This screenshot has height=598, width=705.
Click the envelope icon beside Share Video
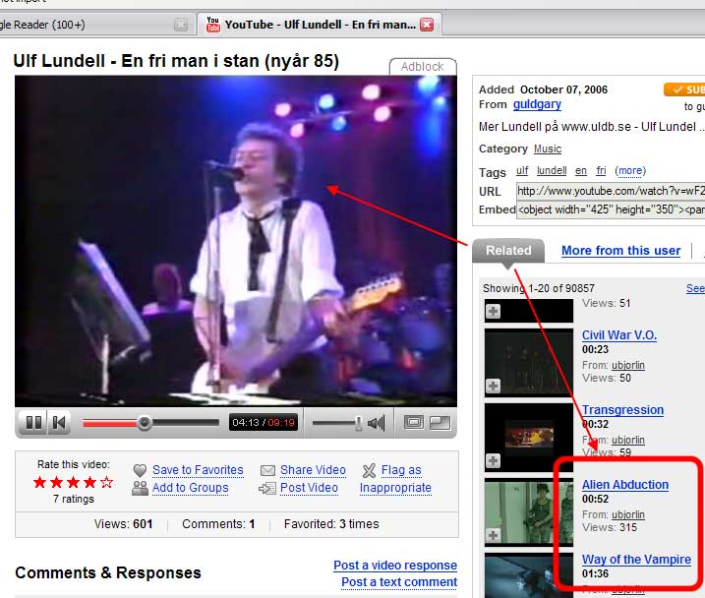pyautogui.click(x=267, y=470)
